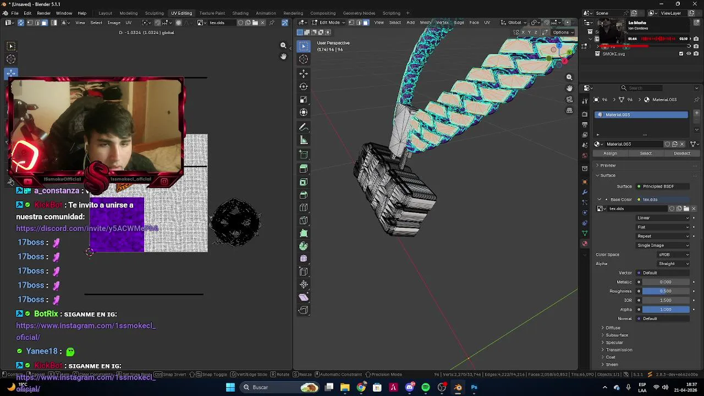Select the Annotate tool in 3D viewport
The image size is (704, 396).
pos(304,127)
